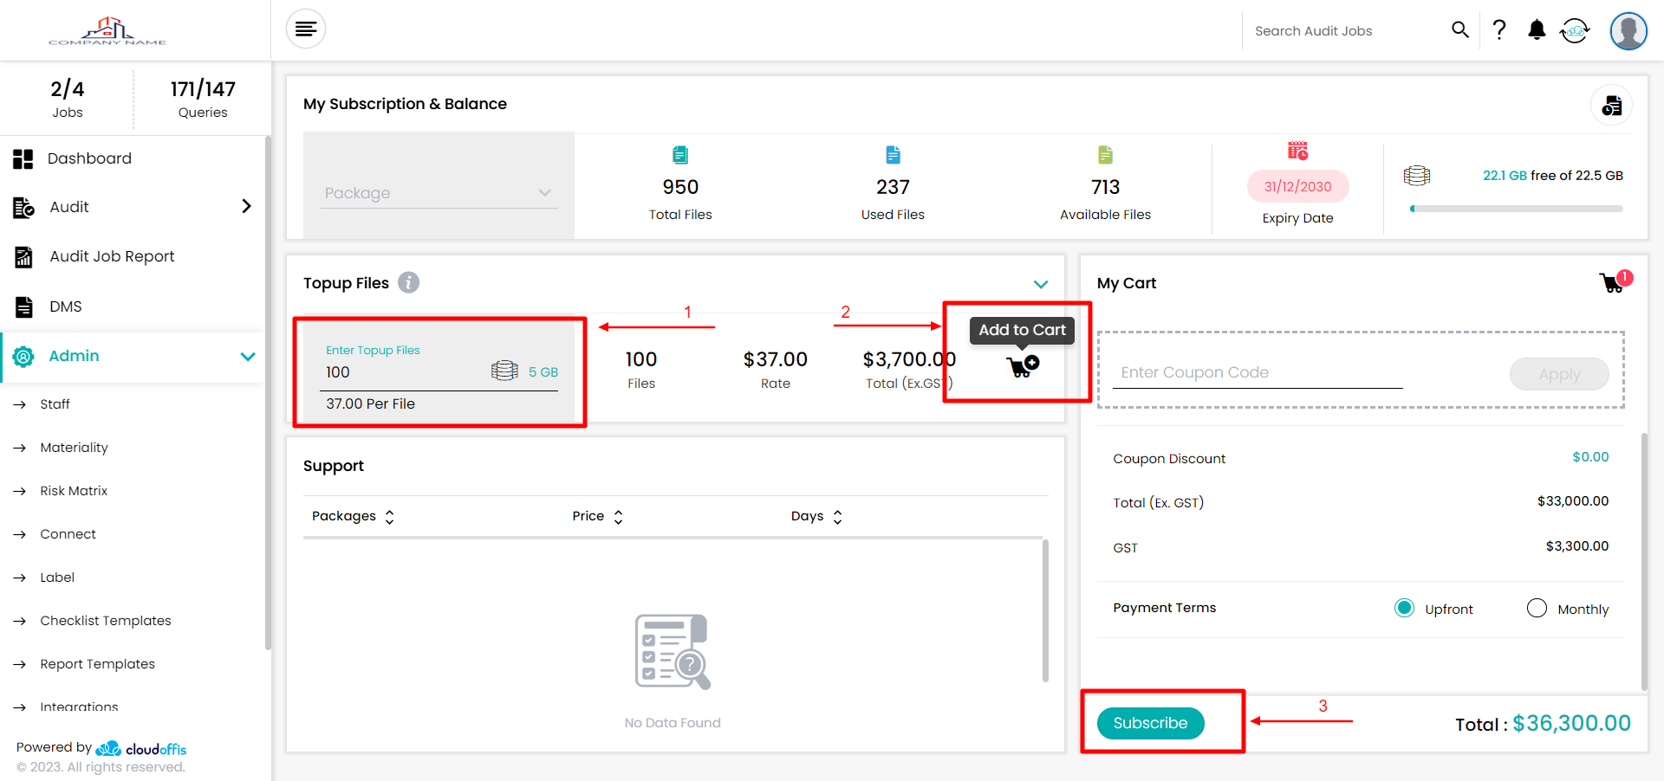This screenshot has height=781, width=1664.
Task: Add topup files to cart
Action: 1023,365
